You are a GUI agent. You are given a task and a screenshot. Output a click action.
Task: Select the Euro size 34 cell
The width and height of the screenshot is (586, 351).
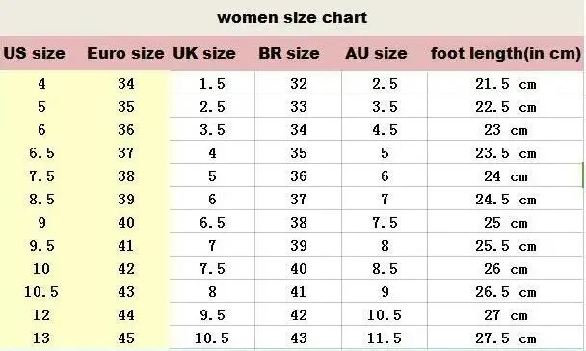(x=126, y=83)
